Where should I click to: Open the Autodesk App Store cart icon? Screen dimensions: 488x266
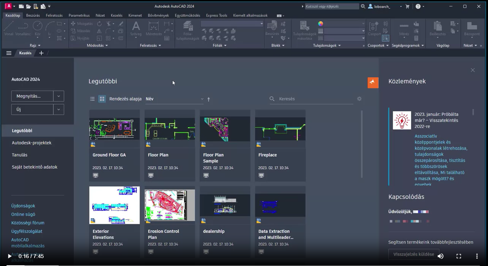(x=408, y=6)
